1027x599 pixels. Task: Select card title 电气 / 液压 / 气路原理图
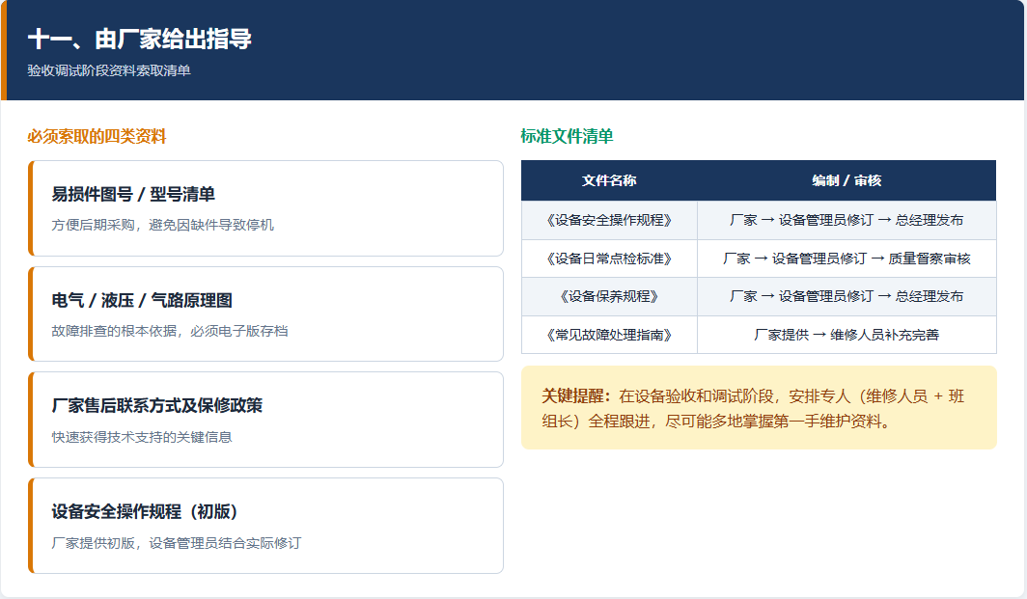click(142, 301)
